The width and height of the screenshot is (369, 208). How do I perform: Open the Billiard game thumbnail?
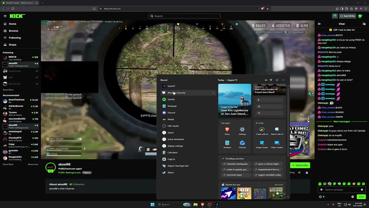[x=276, y=193]
